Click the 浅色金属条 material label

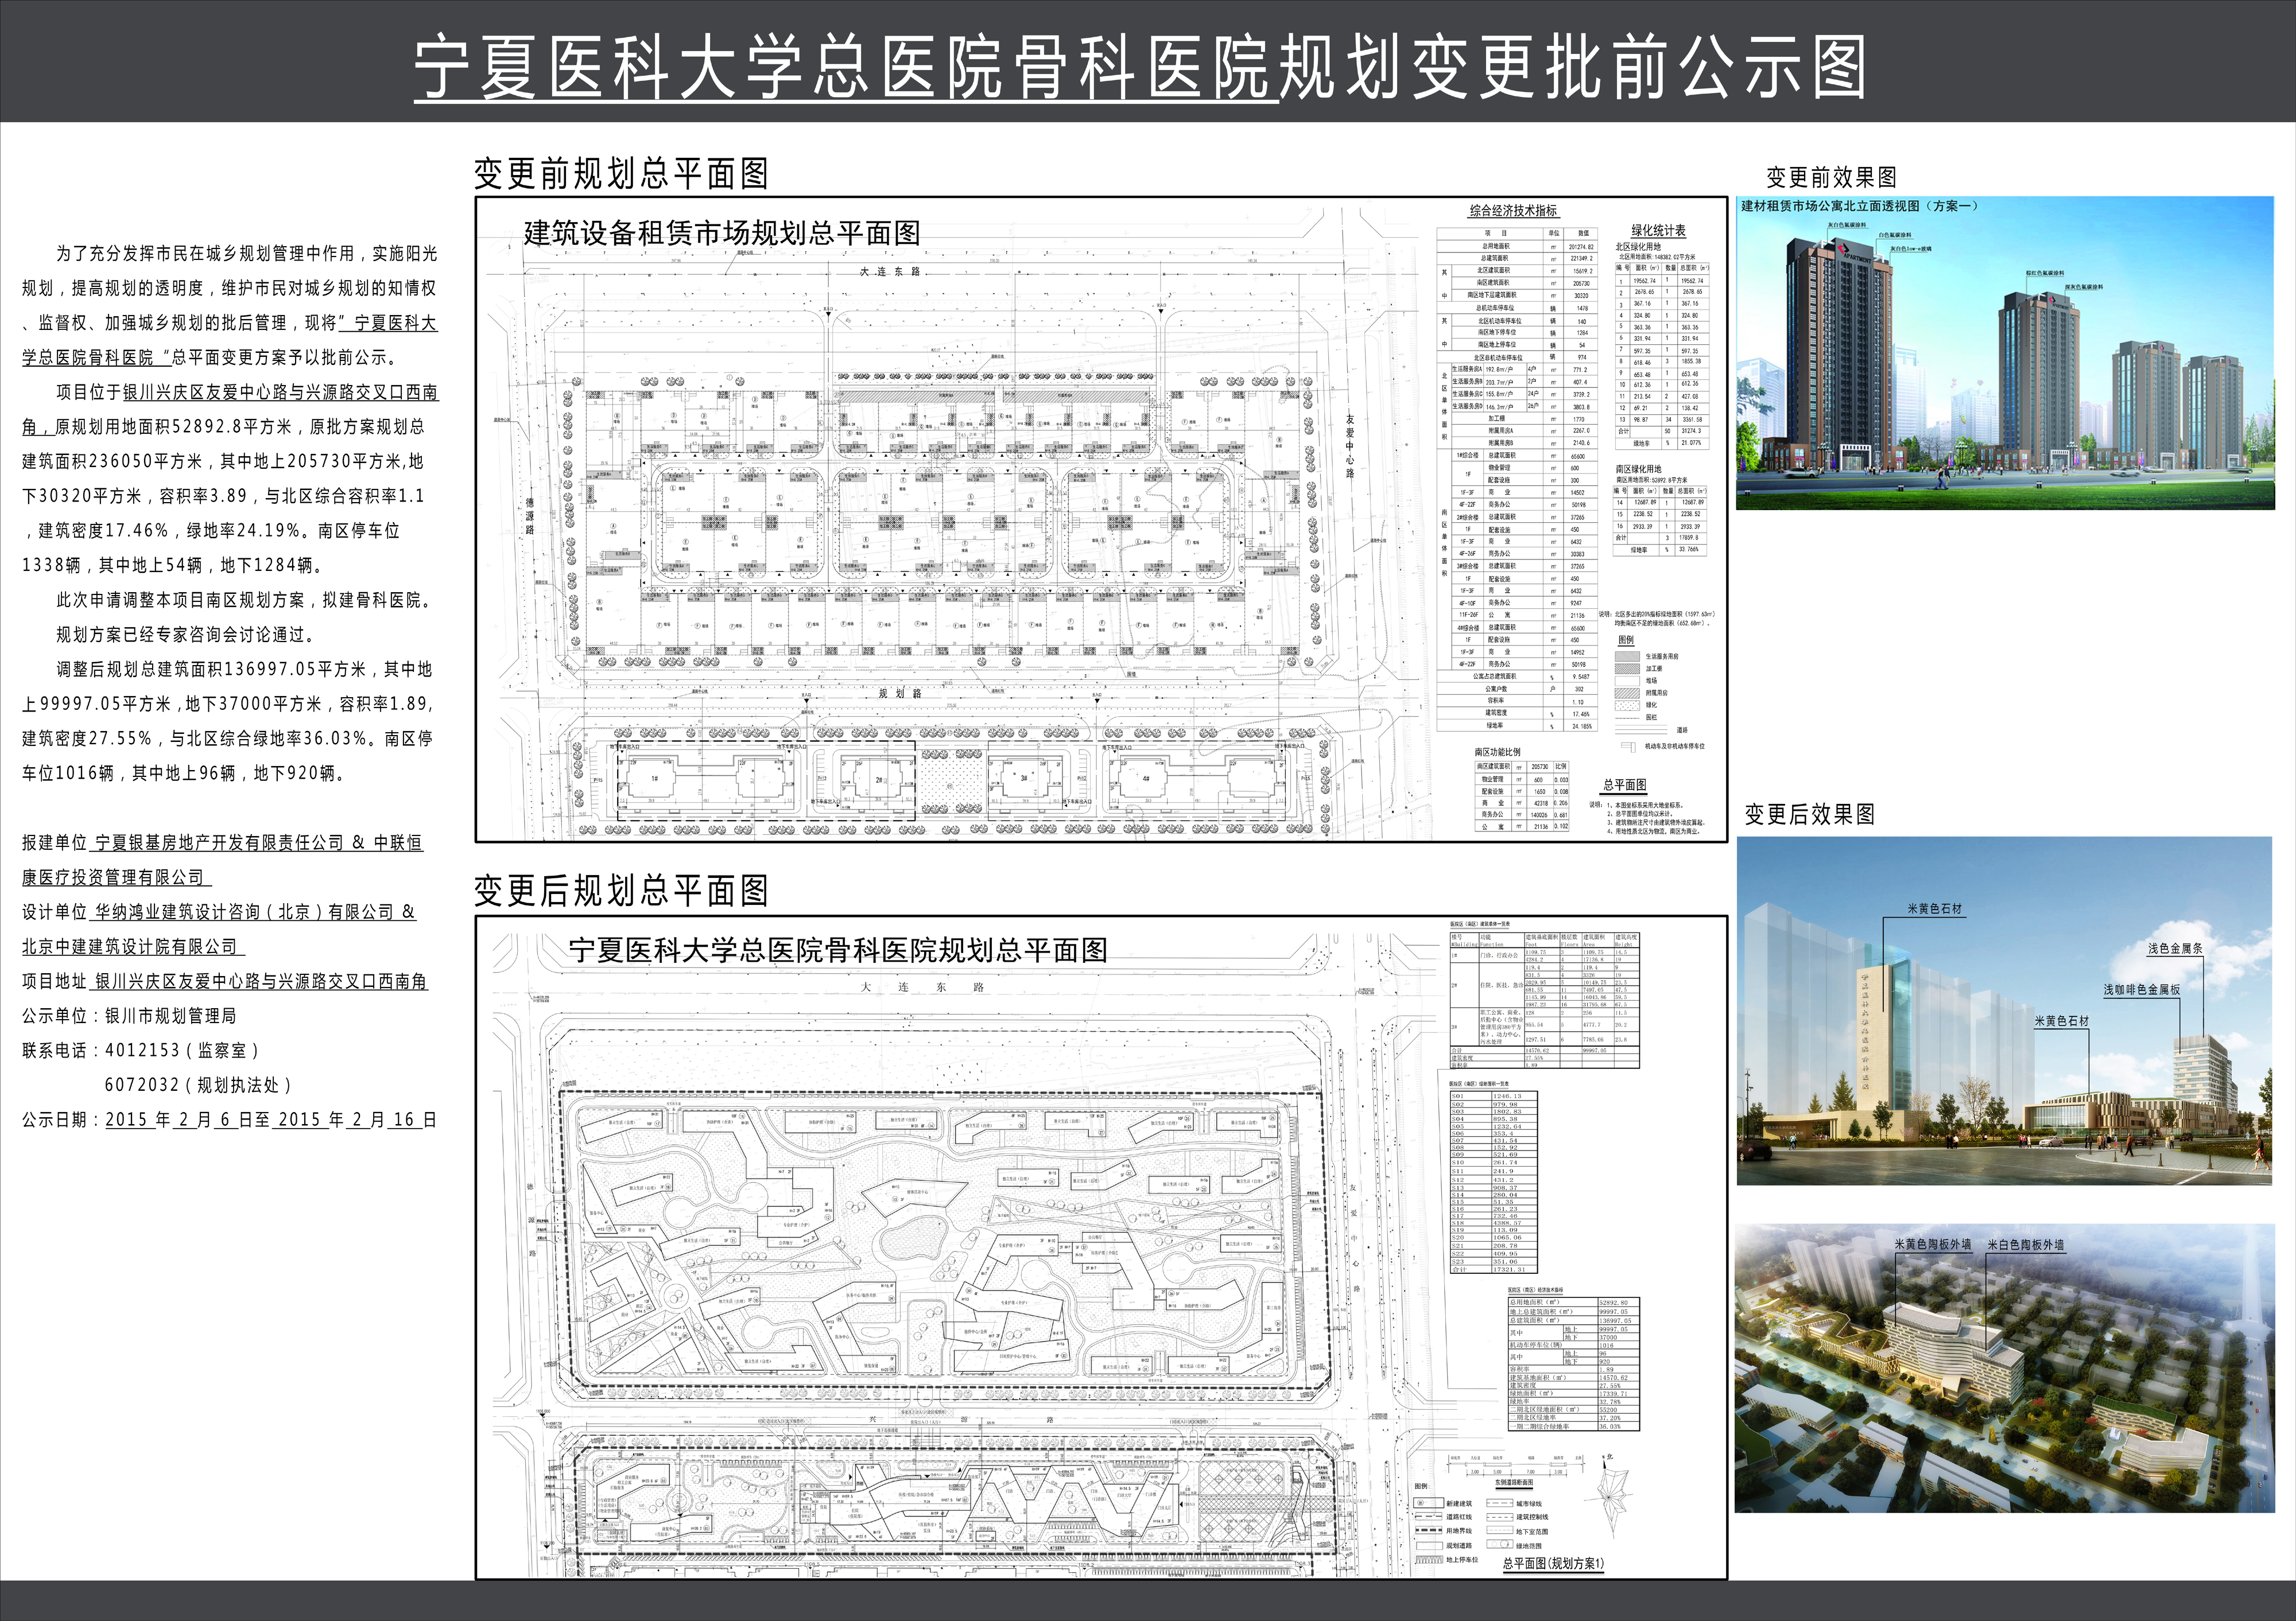(2175, 949)
